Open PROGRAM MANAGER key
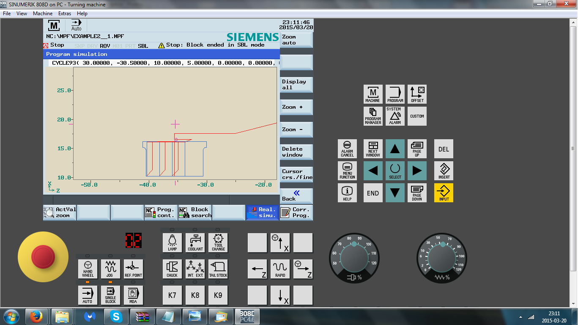578x325 pixels. (x=373, y=116)
